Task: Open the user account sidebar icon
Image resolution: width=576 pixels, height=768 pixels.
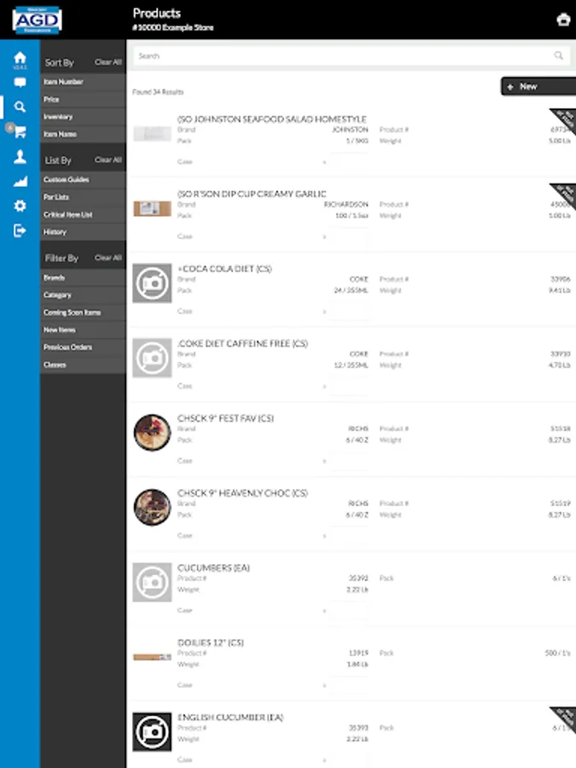Action: click(20, 156)
